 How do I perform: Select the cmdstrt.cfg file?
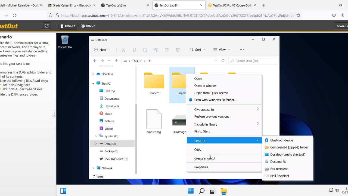click(x=154, y=121)
